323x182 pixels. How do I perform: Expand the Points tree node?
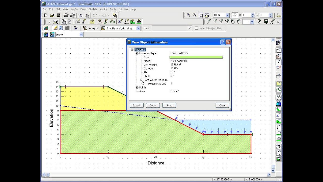(x=137, y=87)
